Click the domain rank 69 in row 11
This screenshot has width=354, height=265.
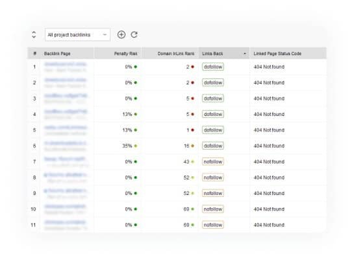186,225
